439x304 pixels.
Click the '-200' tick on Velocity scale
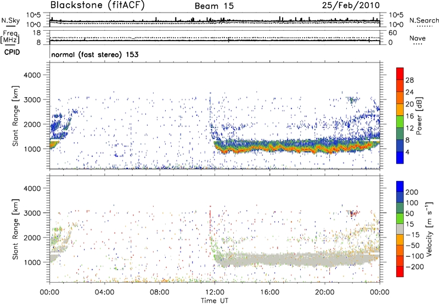(414, 267)
